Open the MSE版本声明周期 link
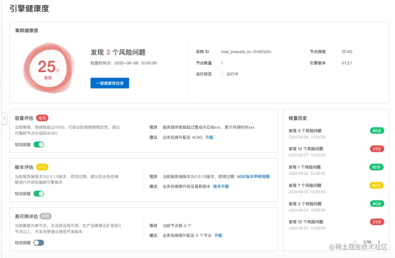 253,177
